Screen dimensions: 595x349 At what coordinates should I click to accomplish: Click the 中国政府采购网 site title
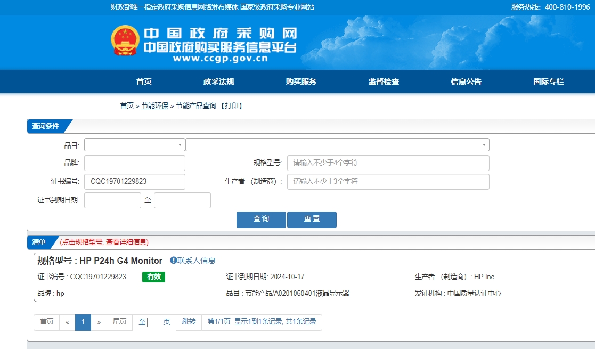221,34
